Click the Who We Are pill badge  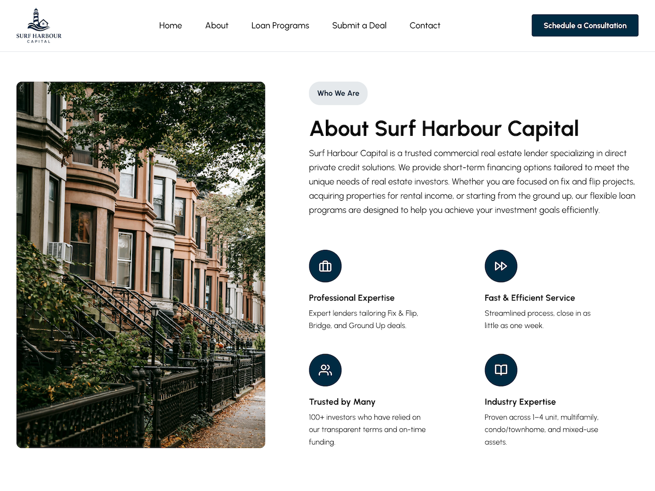point(338,93)
